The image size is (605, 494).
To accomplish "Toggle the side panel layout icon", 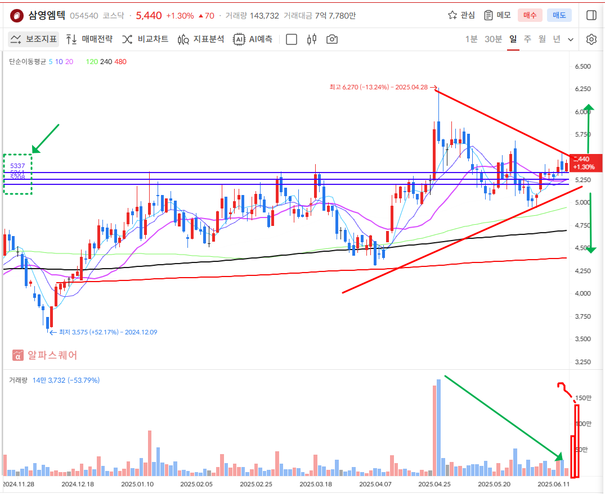I will point(591,15).
